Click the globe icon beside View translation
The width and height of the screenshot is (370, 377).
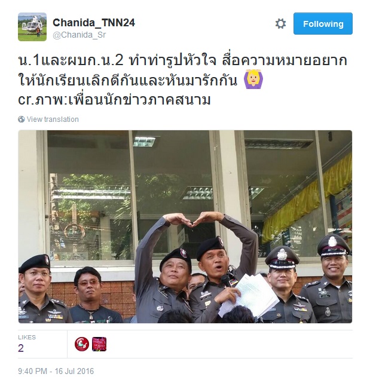pos(22,119)
